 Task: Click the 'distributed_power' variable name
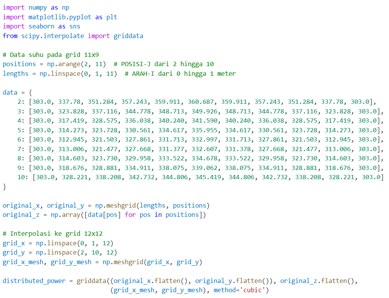pos(34,281)
